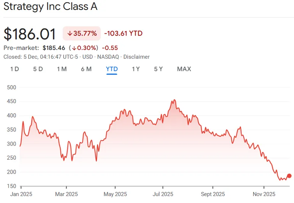Click the -103.61 YTD change text

click(x=123, y=33)
